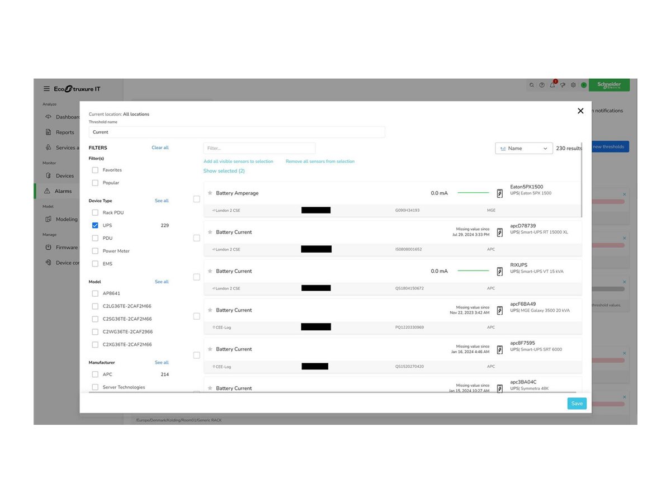Star the Battery Amperage sensor as favorite
The width and height of the screenshot is (671, 503).
(x=210, y=193)
